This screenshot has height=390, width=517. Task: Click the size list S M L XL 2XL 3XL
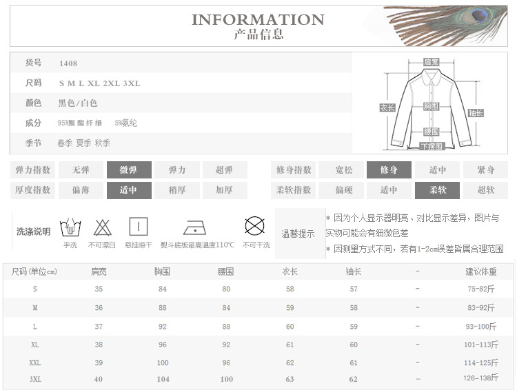click(x=99, y=83)
